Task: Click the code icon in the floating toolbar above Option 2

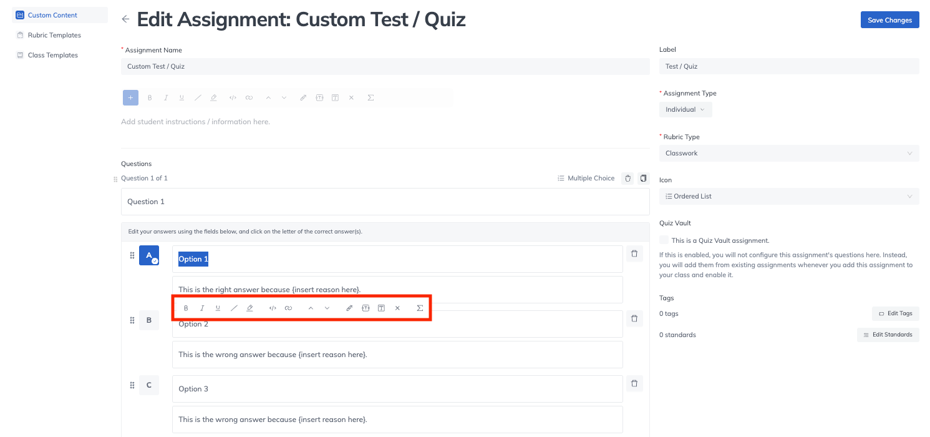Action: coord(273,308)
